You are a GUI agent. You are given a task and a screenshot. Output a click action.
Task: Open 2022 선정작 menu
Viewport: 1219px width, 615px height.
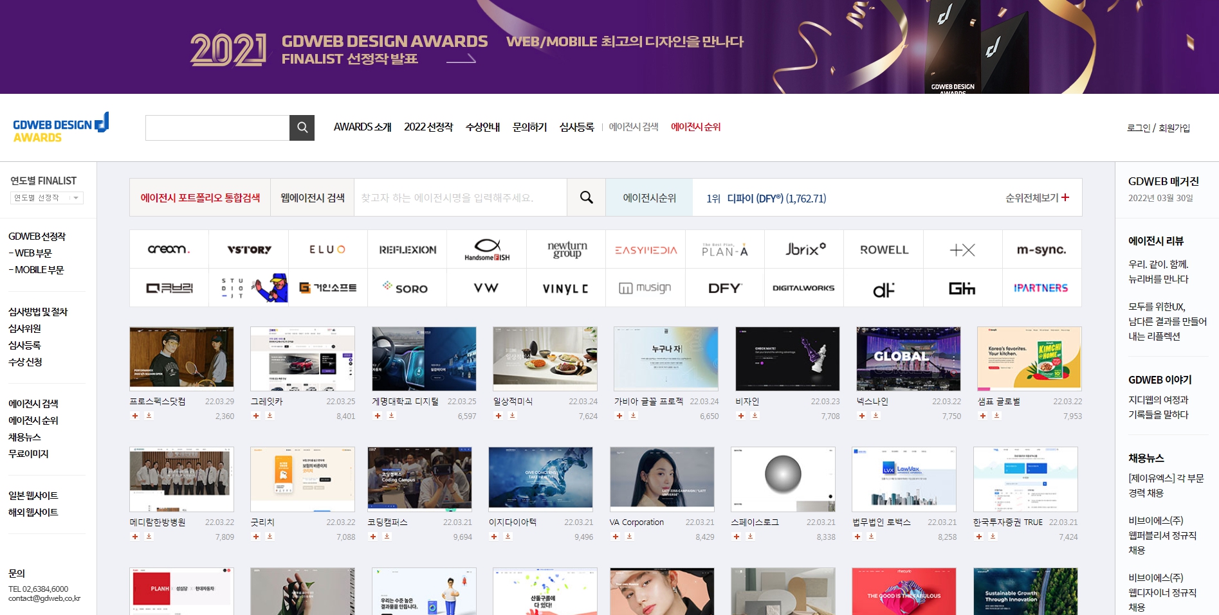click(428, 127)
